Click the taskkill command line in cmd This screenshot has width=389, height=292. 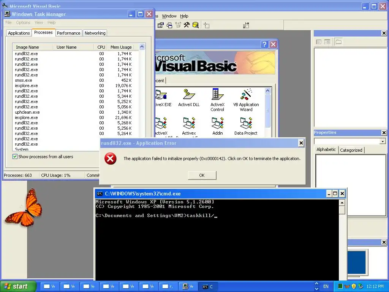(156, 216)
